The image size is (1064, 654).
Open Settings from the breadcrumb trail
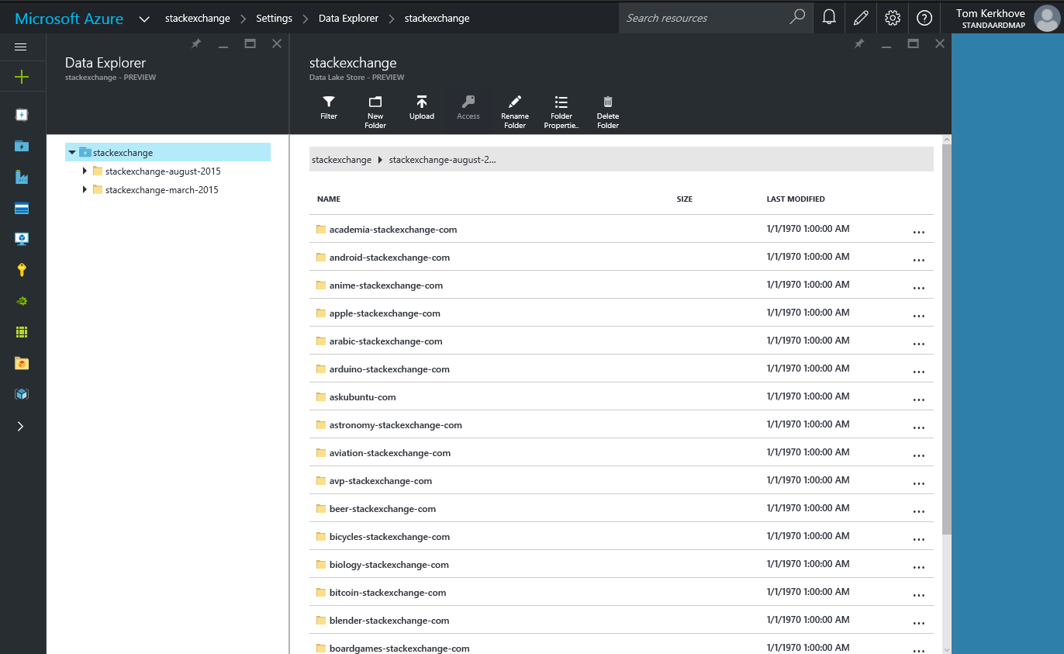274,18
